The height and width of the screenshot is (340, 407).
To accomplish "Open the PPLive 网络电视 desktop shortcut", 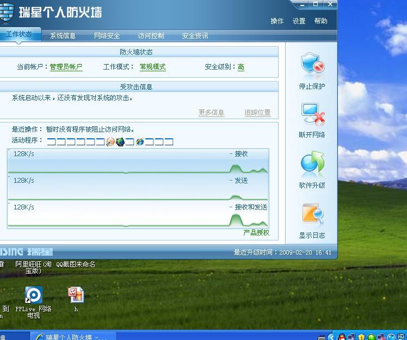I will point(34,295).
